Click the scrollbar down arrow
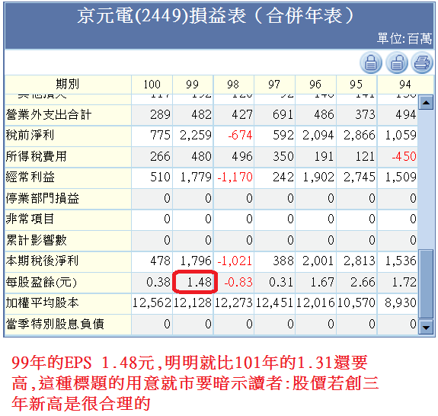 click(426, 327)
